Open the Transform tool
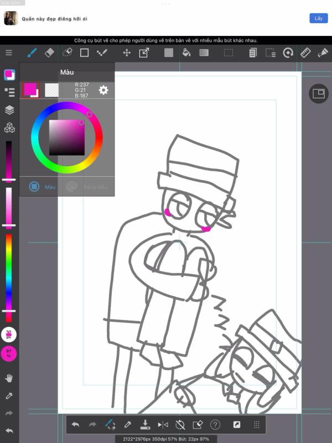This screenshot has width=332, height=443. pyautogui.click(x=144, y=53)
